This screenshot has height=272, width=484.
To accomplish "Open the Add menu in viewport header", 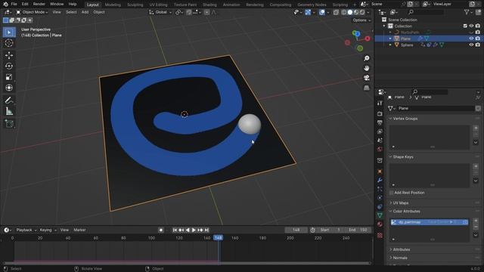I will [85, 12].
